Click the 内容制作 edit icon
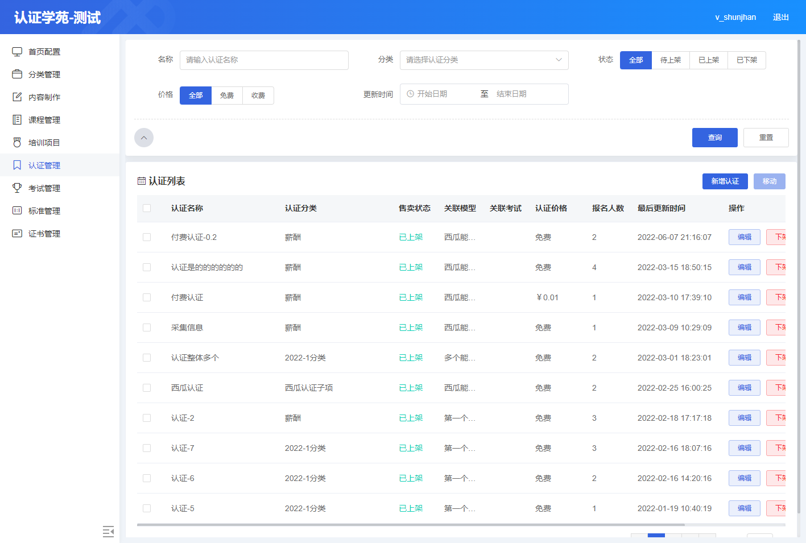806x543 pixels. (x=17, y=97)
